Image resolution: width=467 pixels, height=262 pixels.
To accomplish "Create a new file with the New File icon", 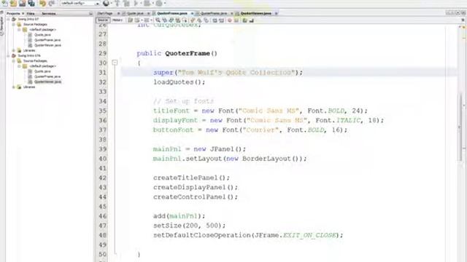I will click(5, 3).
